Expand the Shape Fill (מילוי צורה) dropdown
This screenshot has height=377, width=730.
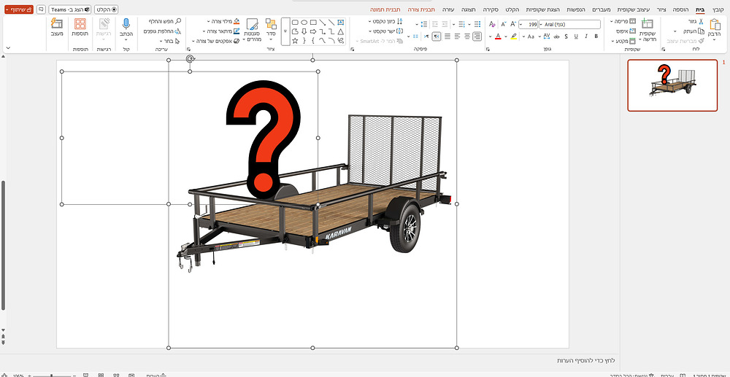tap(208, 22)
